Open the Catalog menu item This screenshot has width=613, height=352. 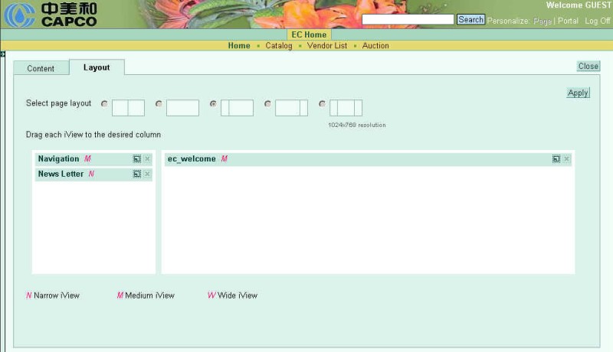click(x=279, y=46)
